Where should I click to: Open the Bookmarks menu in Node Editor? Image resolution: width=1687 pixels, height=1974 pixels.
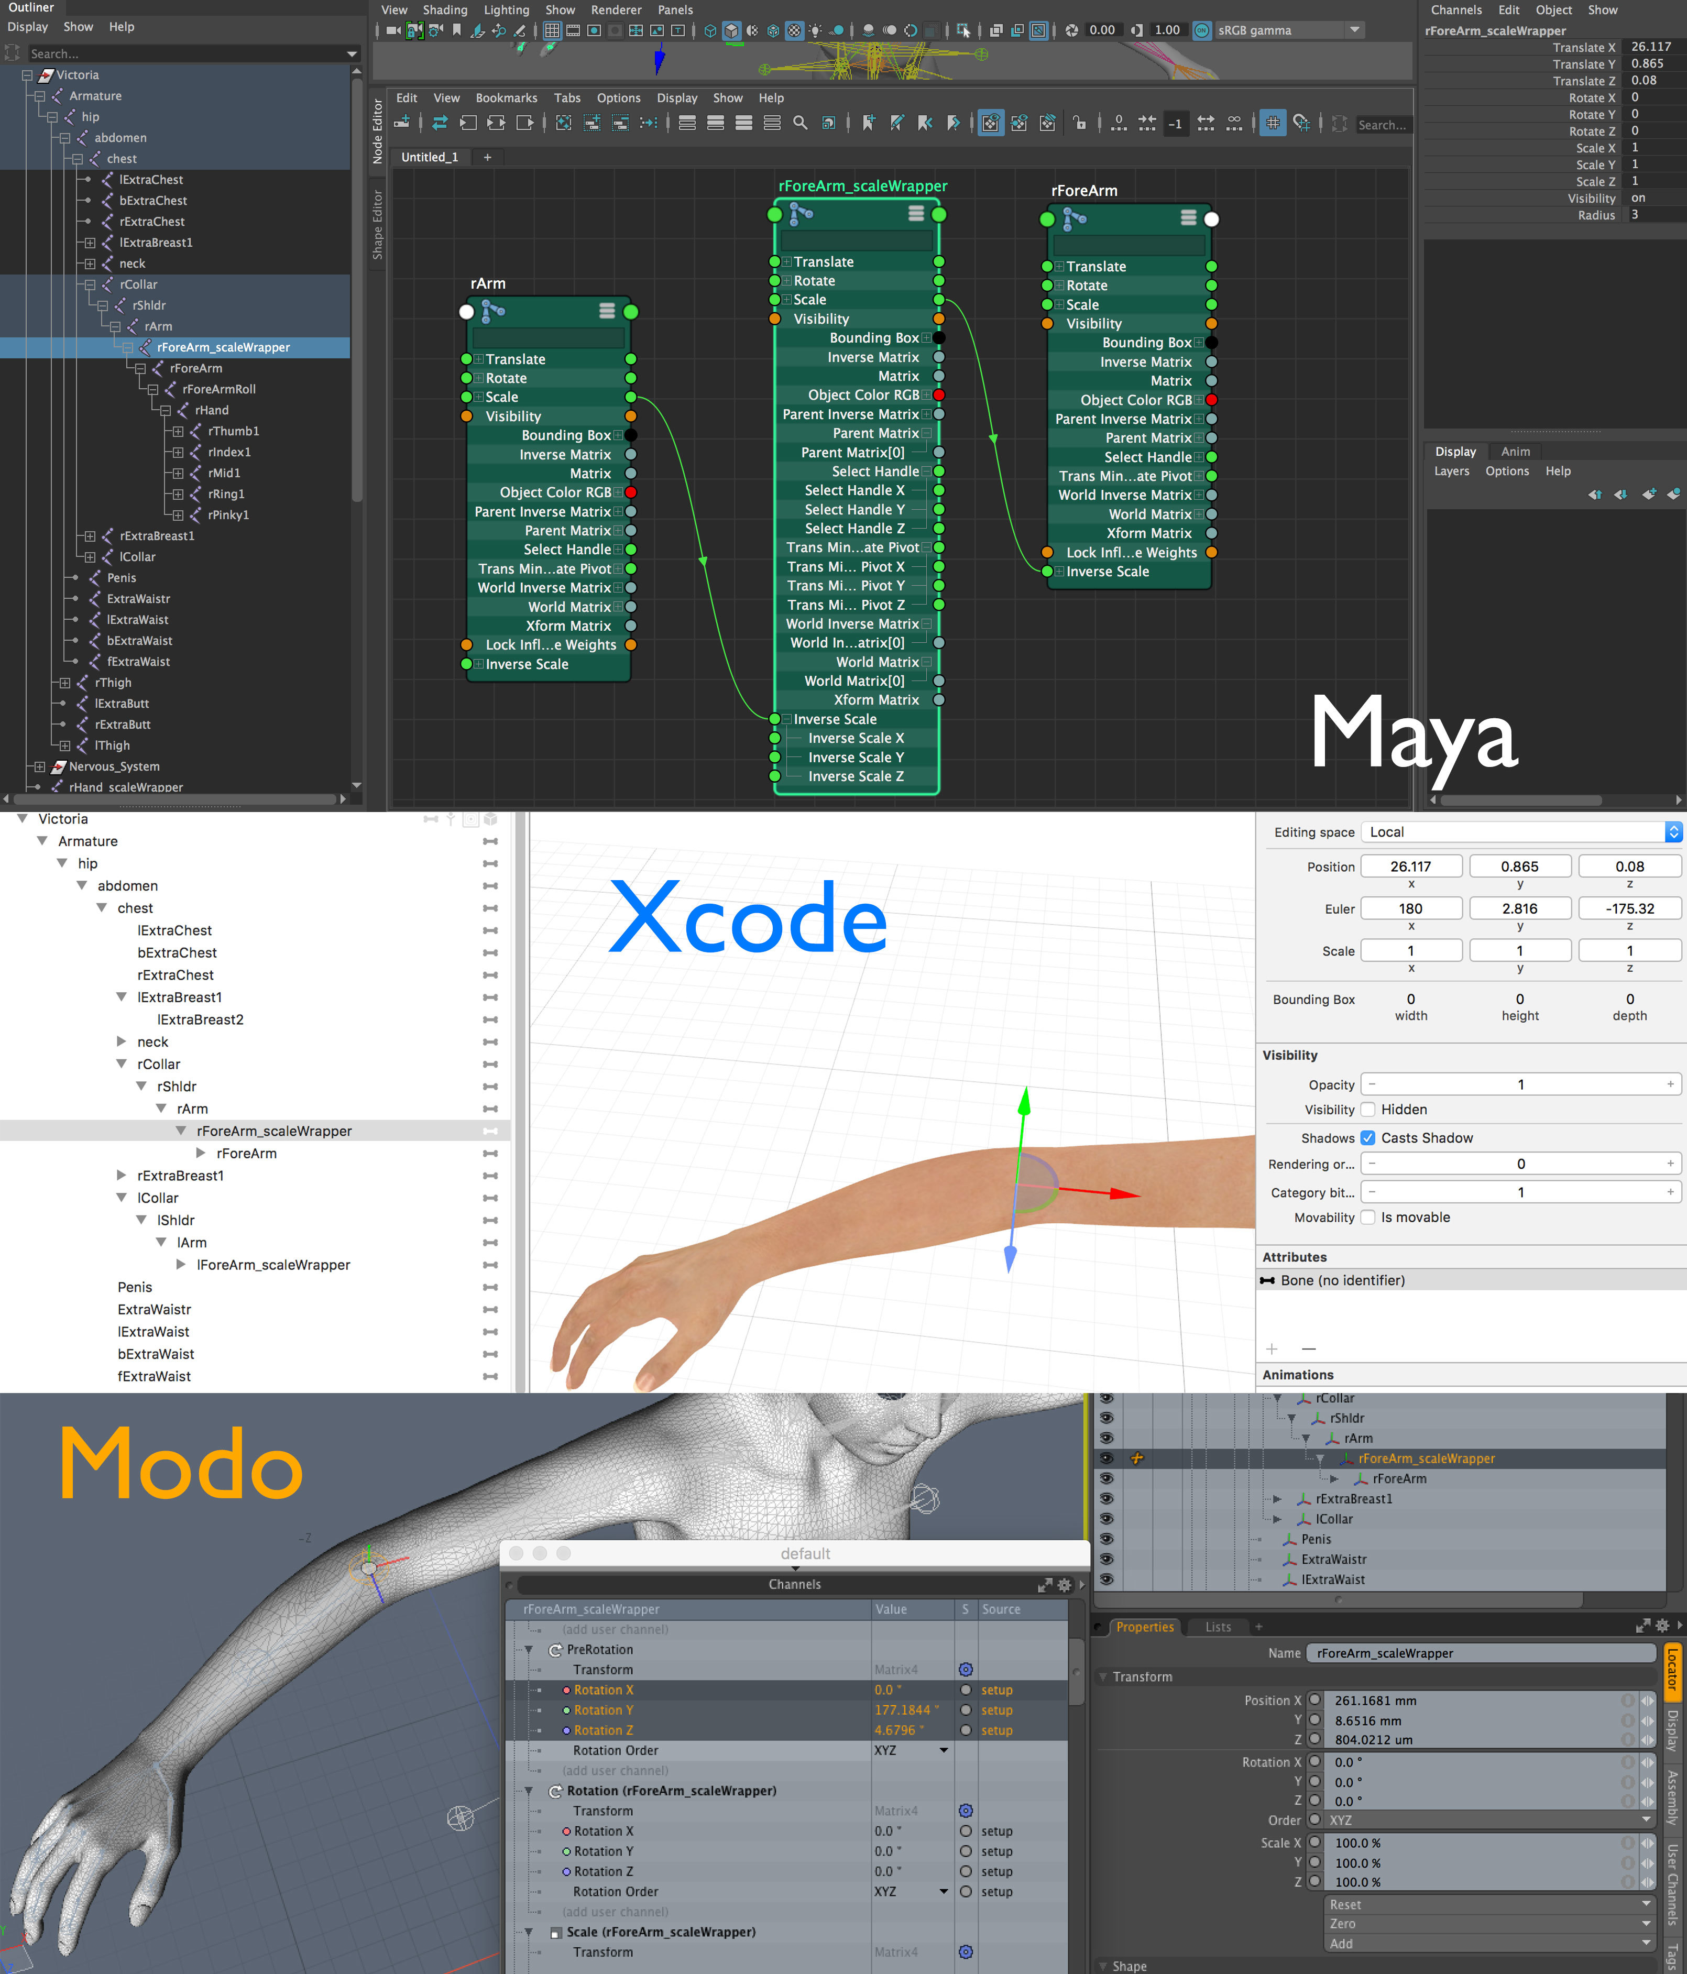point(506,98)
